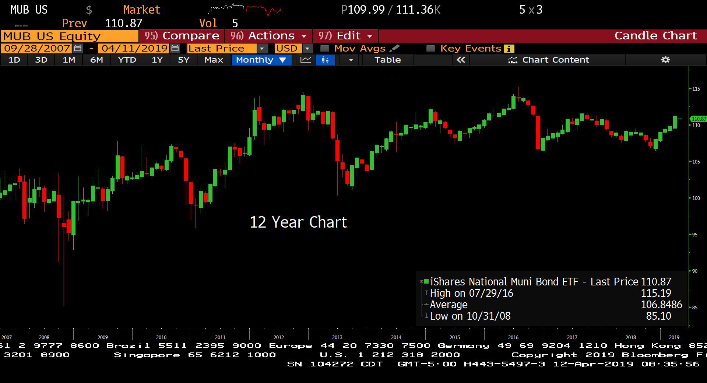Screen dimensions: 707x383
Task: Click the 2016 x-axis year label
Action: coord(513,337)
